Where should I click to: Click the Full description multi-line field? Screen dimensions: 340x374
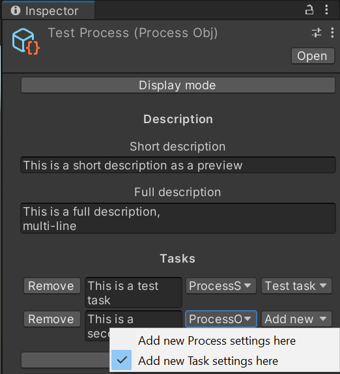coord(178,218)
